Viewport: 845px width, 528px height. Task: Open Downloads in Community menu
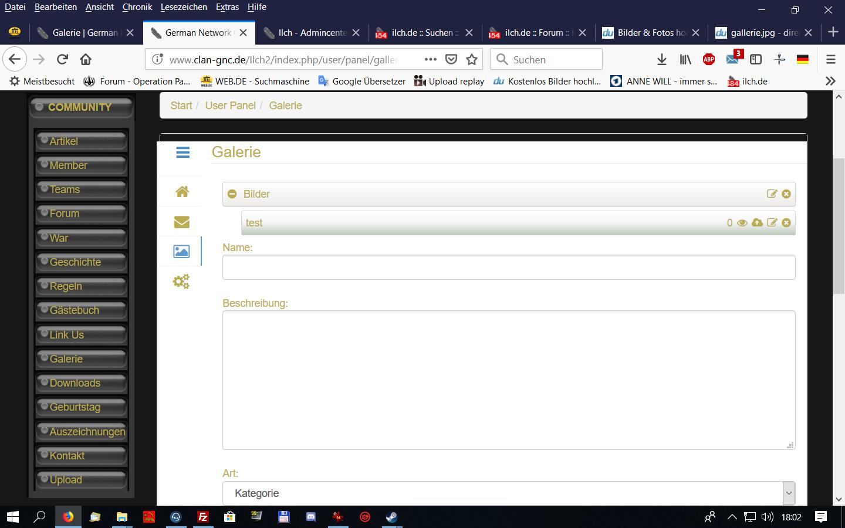(x=82, y=383)
